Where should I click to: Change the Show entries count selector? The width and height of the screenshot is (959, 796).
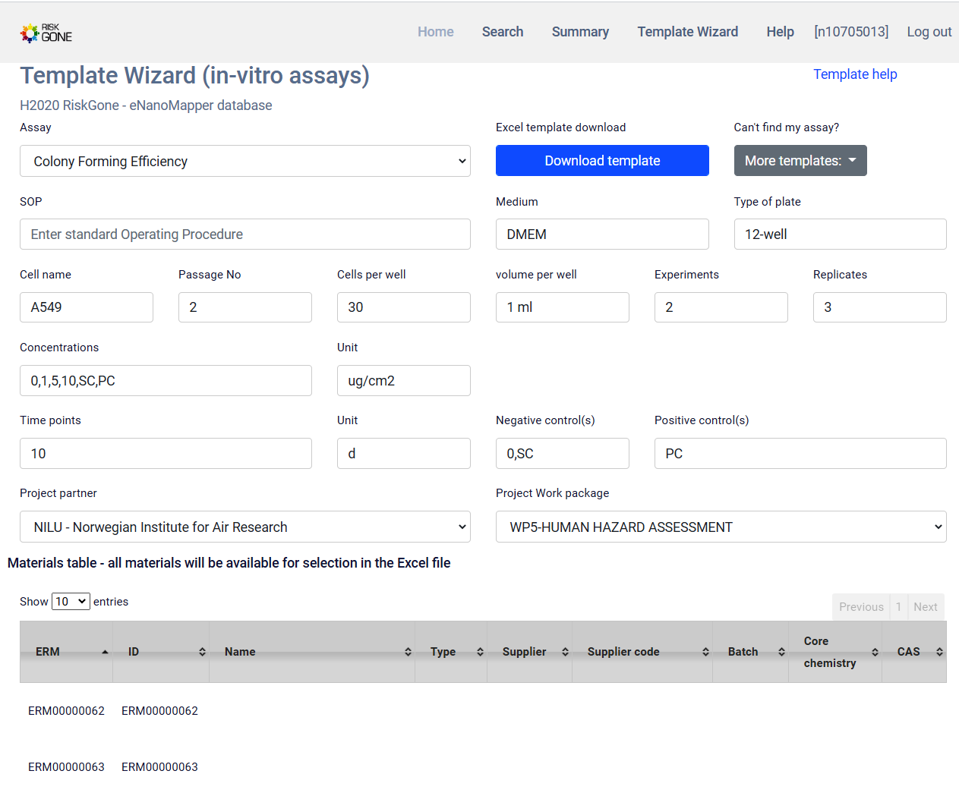[71, 601]
